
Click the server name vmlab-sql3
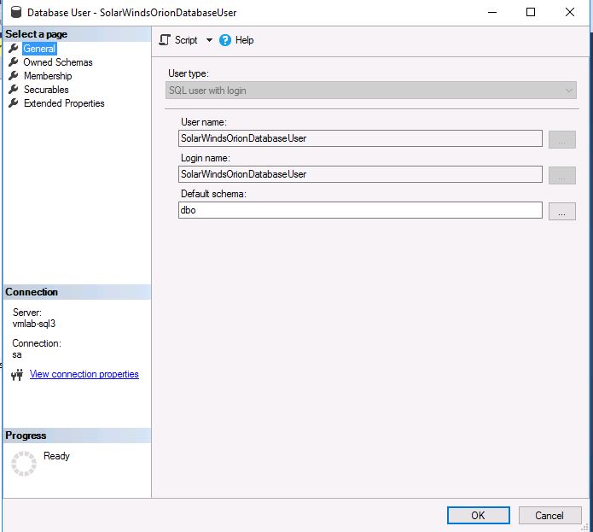click(x=34, y=324)
